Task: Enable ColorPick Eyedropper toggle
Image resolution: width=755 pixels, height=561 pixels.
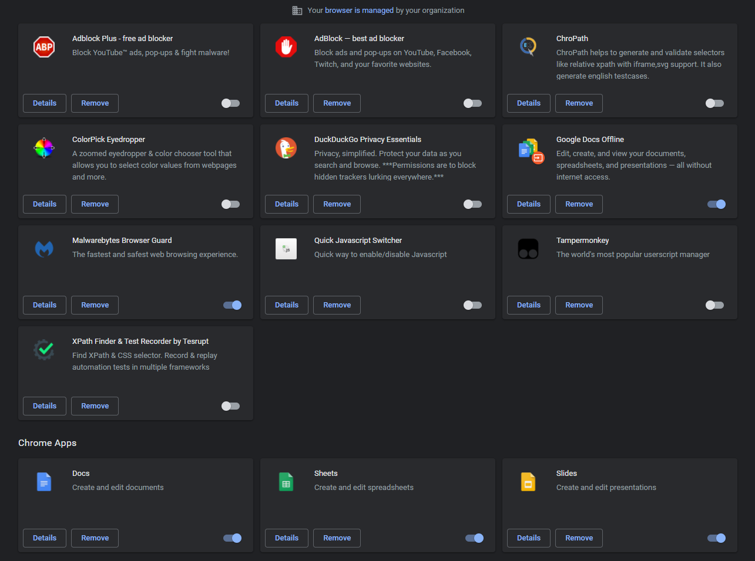Action: pos(230,204)
